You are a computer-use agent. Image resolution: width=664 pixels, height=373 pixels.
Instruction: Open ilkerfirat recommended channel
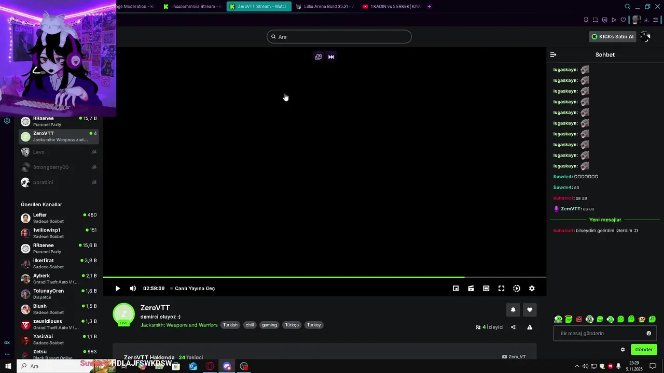[59, 264]
